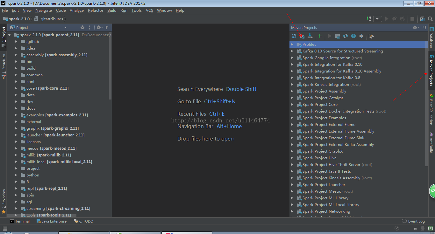Image resolution: width=435 pixels, height=234 pixels.
Task: Hide the Maven Projects panel
Action: click(x=424, y=28)
